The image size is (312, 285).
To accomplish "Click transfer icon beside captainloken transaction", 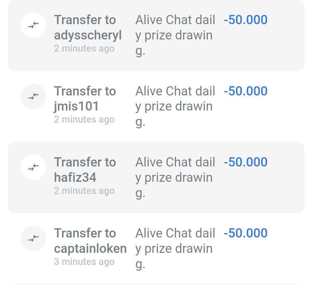I will click(33, 238).
